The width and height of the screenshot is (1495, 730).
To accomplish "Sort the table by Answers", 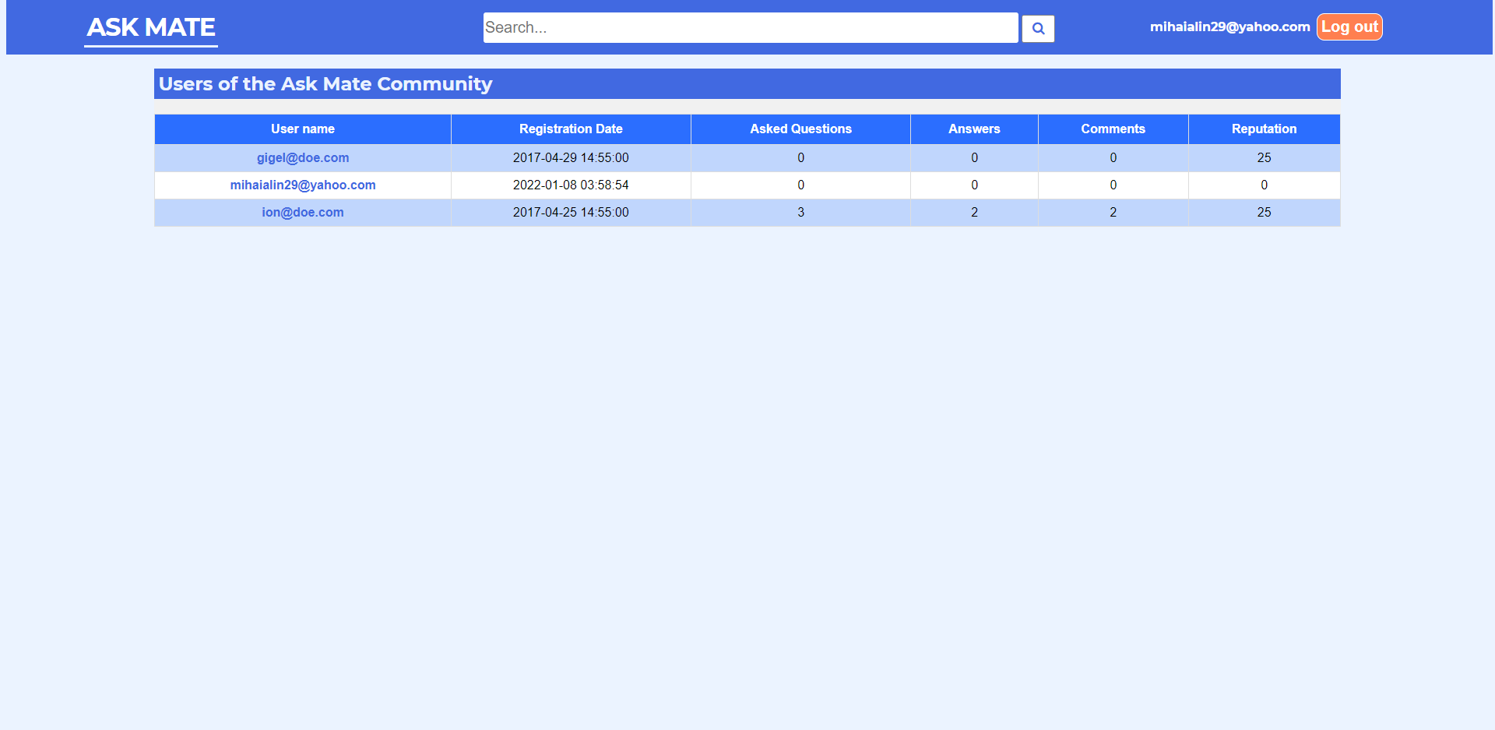I will pos(974,129).
